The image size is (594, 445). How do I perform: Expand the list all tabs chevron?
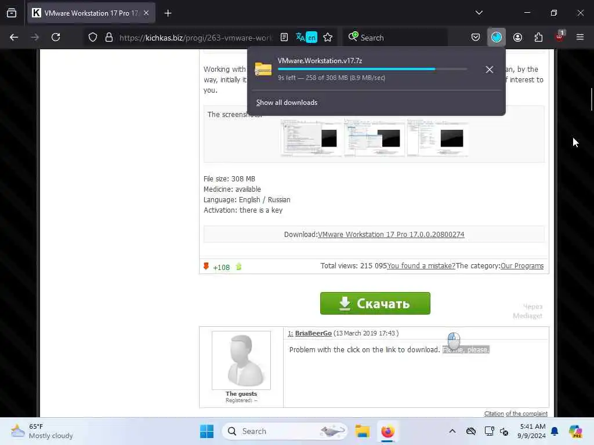[x=479, y=13]
